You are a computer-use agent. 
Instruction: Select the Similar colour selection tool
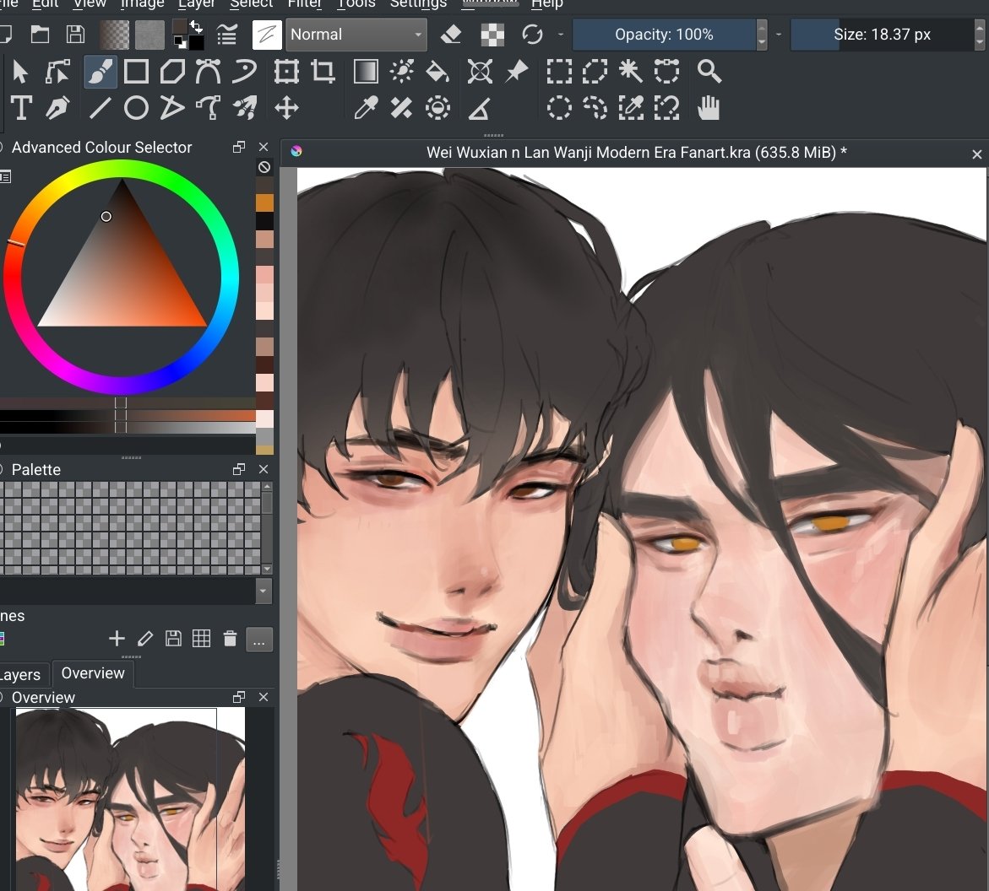[631, 108]
